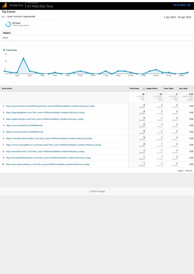This screenshot has width=194, height=274.
Task: Open the sayerssolutions.co.uk event link
Action: point(47,164)
